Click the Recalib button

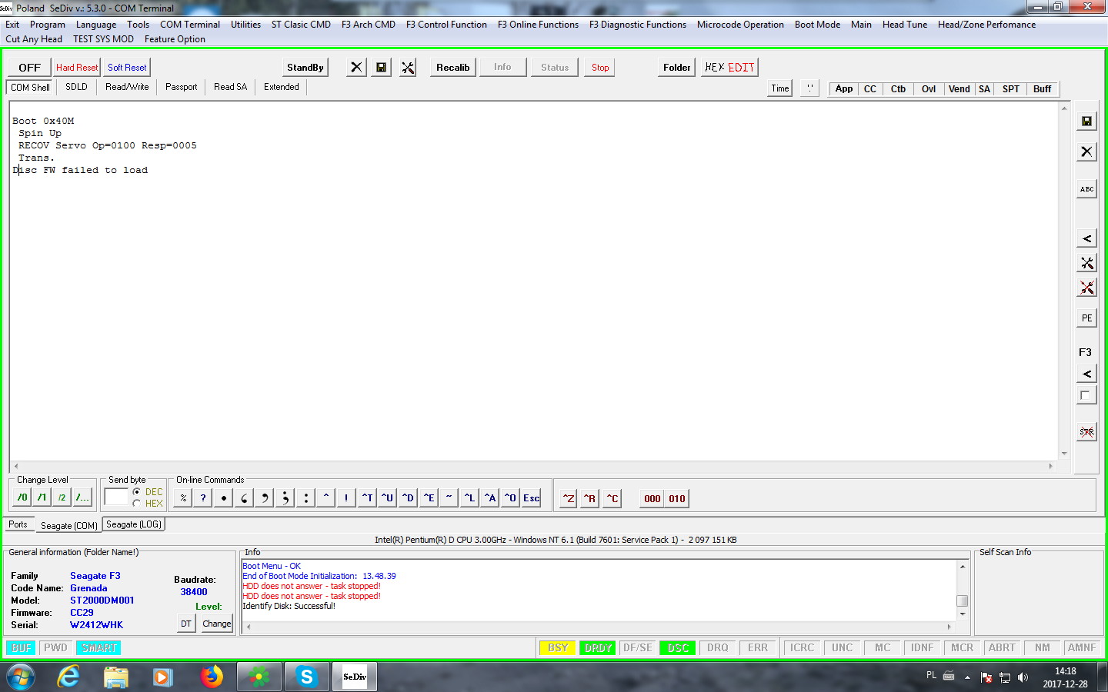coord(452,68)
